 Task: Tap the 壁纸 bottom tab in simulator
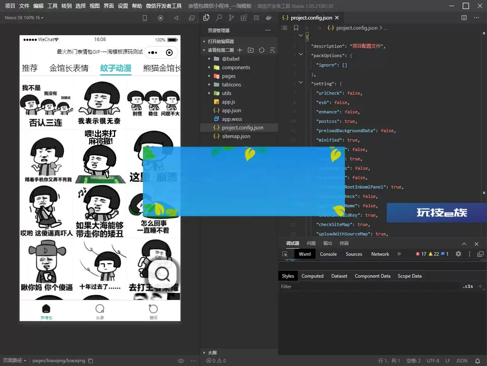coord(153,312)
